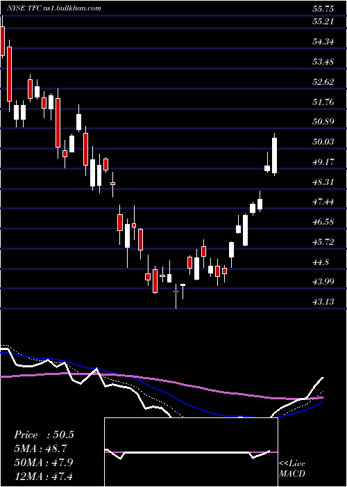Click the 52.62 price axis label
This screenshot has height=487, width=347.
[323, 81]
